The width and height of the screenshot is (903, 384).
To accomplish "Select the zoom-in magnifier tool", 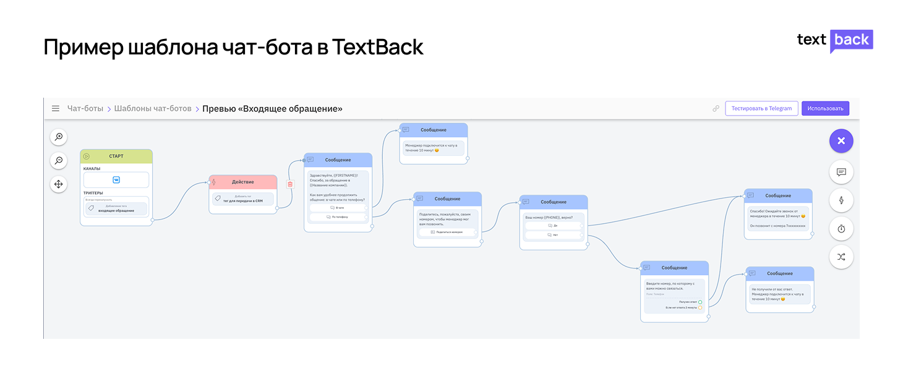I will 59,137.
